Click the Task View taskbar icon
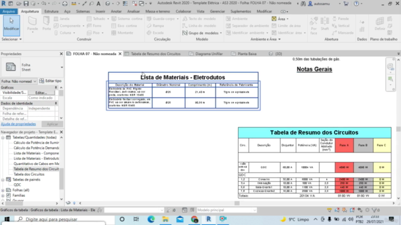Screen dimensions: 401x225 [x=136, y=219]
